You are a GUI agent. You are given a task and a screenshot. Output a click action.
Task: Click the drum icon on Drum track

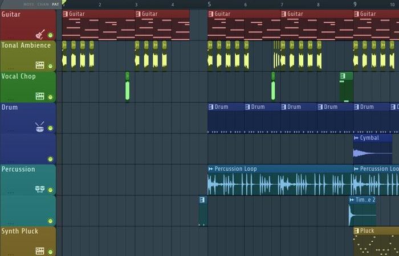point(40,126)
